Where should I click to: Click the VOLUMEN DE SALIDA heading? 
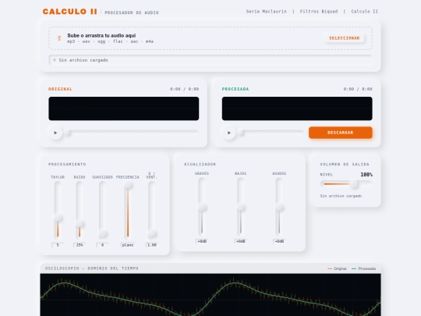(345, 164)
